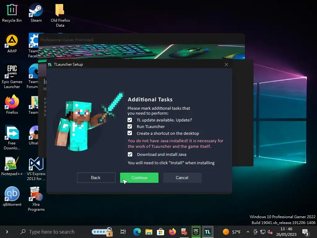Close the TLauncher Setup window
317x238 pixels.
[226, 64]
